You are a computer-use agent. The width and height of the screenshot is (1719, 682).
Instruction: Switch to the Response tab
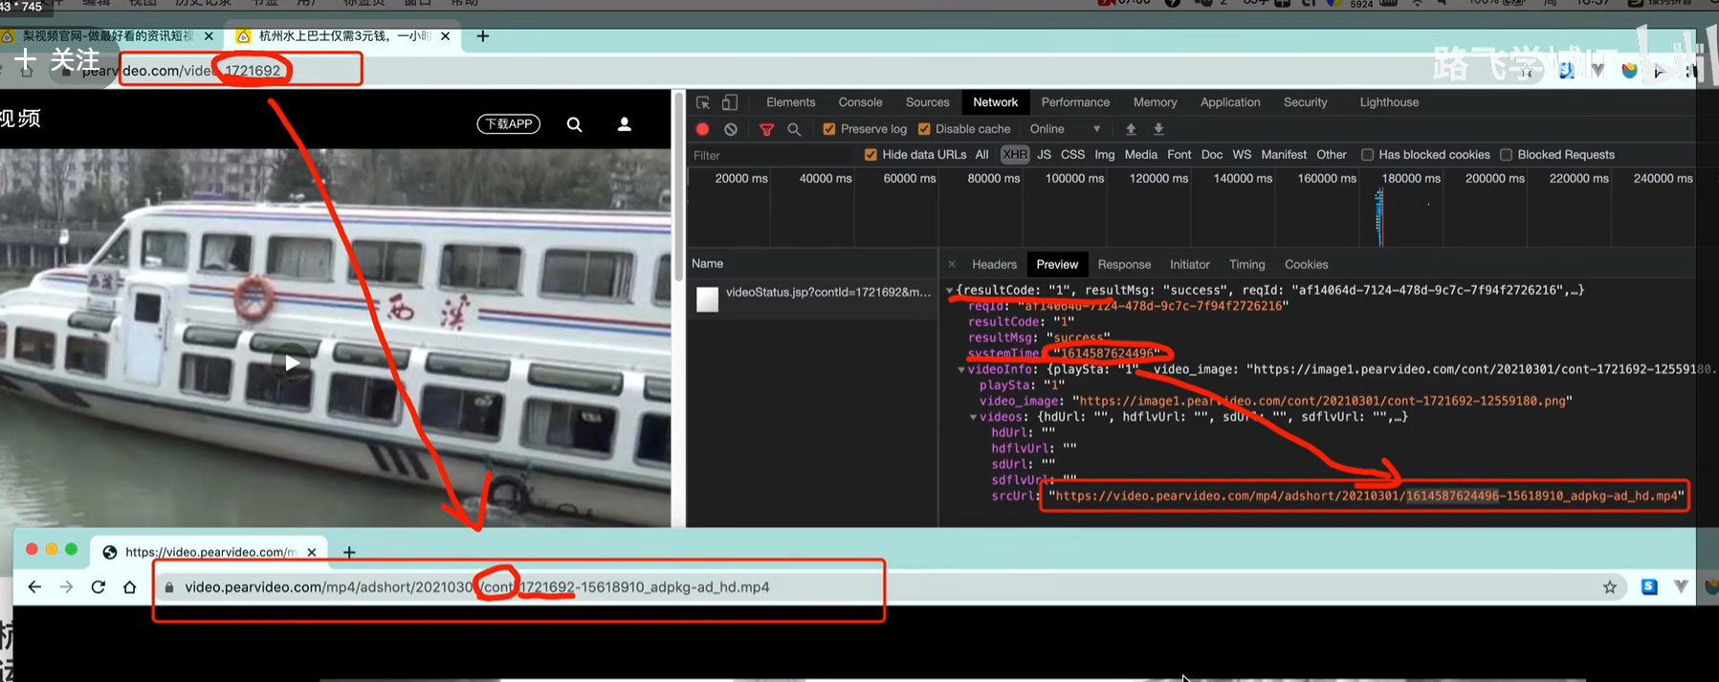pyautogui.click(x=1124, y=265)
